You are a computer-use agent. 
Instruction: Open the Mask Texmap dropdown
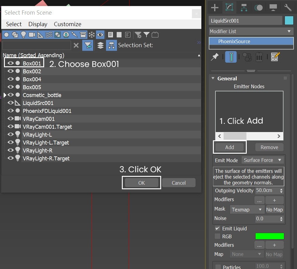point(247,210)
